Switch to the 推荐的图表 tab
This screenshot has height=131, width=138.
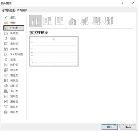tap(8, 11)
